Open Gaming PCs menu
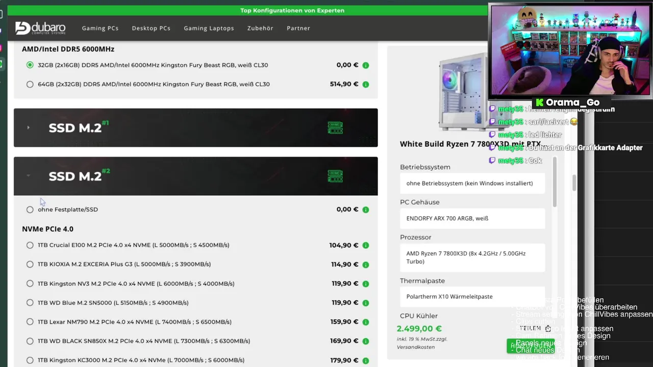The height and width of the screenshot is (367, 653). [100, 28]
